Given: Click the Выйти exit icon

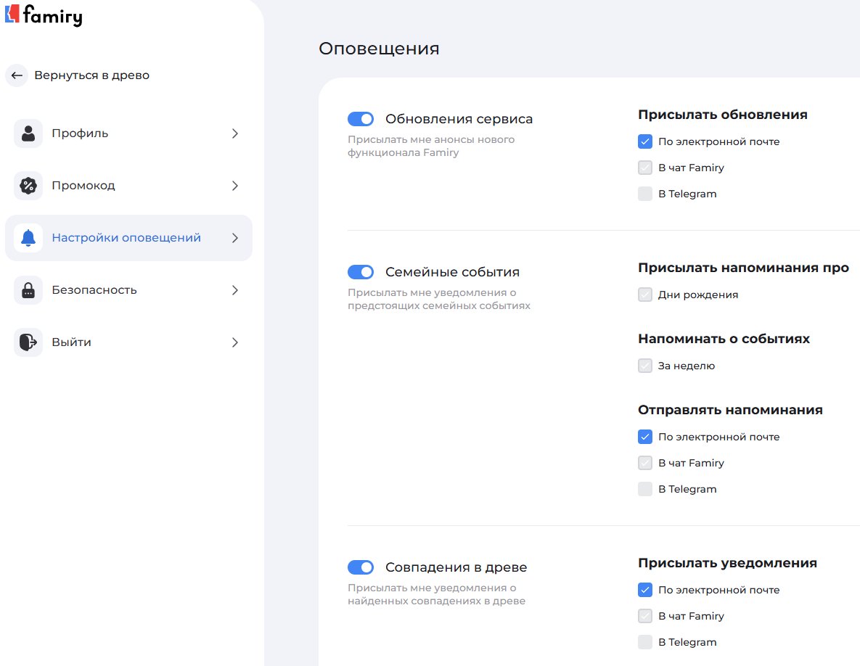Looking at the screenshot, I should click(x=28, y=342).
